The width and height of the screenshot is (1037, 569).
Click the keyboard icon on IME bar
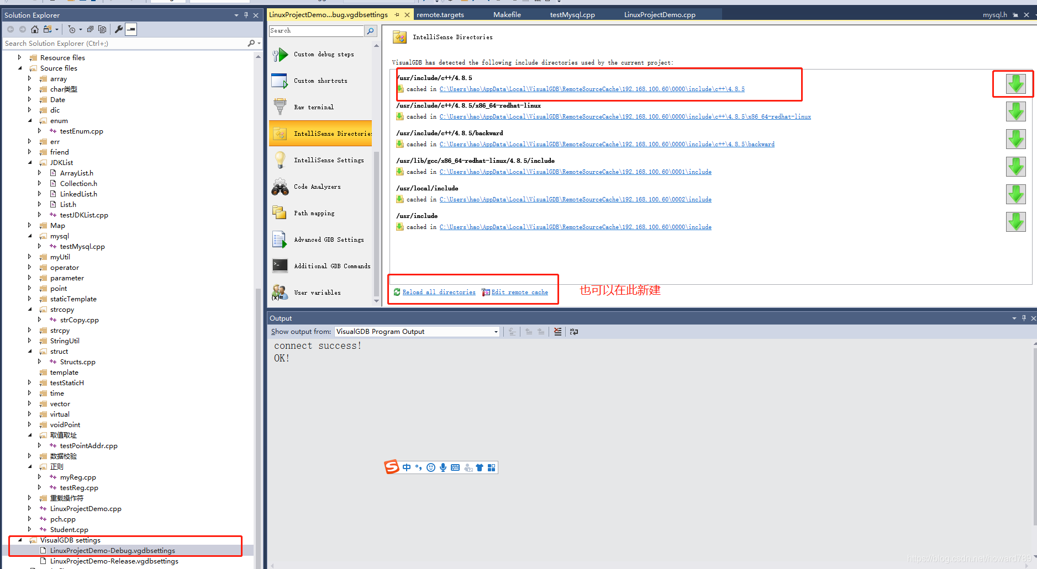455,467
